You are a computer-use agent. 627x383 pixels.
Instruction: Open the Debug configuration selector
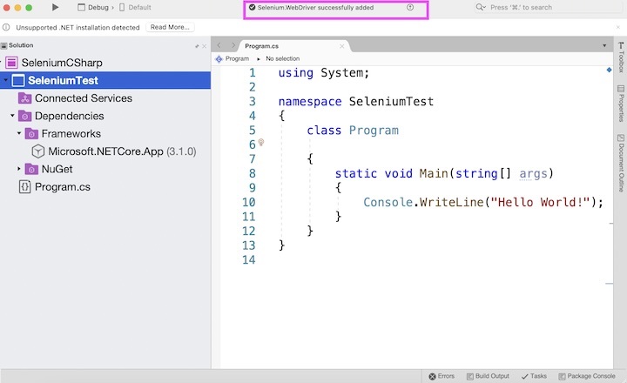(x=95, y=7)
